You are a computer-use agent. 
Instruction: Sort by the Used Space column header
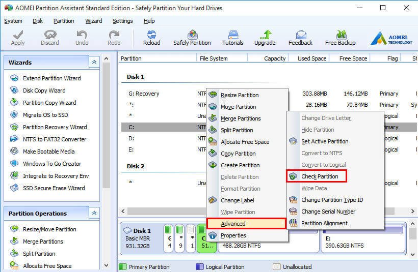309,58
